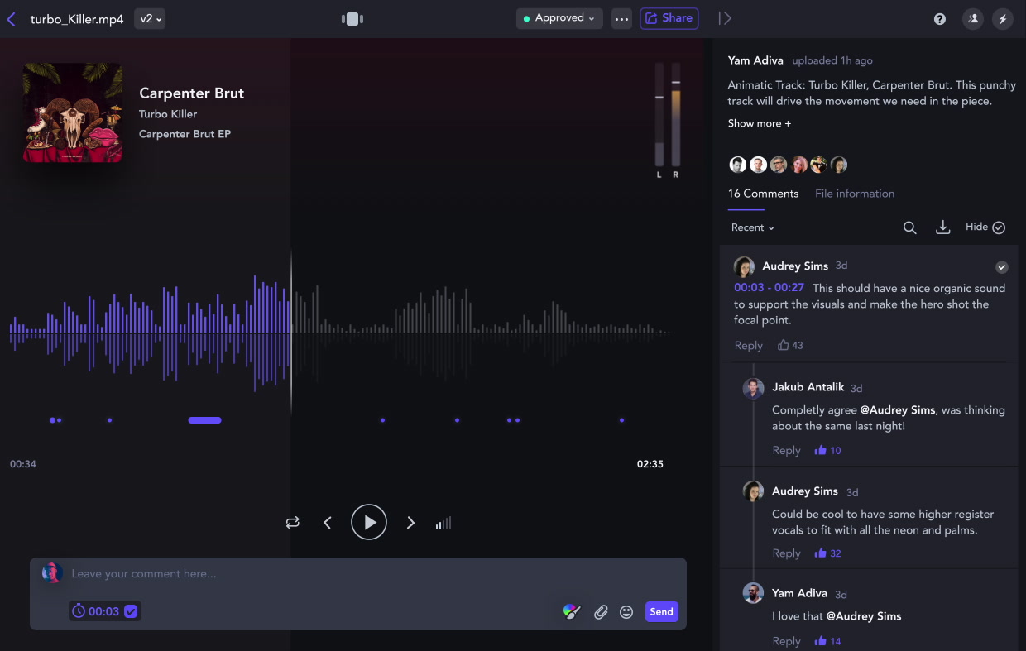Attach a file with paperclip icon
The image size is (1026, 651).
click(602, 612)
